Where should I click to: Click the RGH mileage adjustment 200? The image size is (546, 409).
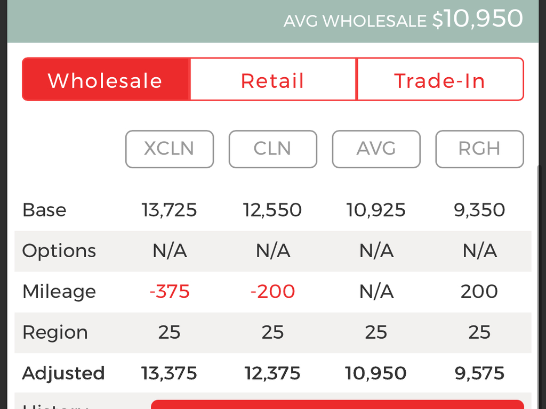pyautogui.click(x=479, y=291)
